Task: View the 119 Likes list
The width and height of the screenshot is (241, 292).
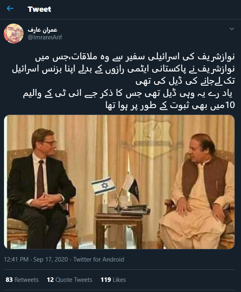Action: [x=113, y=280]
